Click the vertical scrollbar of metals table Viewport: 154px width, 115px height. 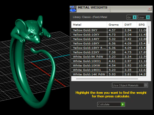click(x=149, y=35)
